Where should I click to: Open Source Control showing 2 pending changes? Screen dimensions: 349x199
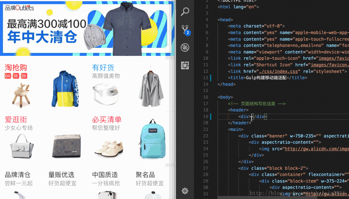pos(185,29)
